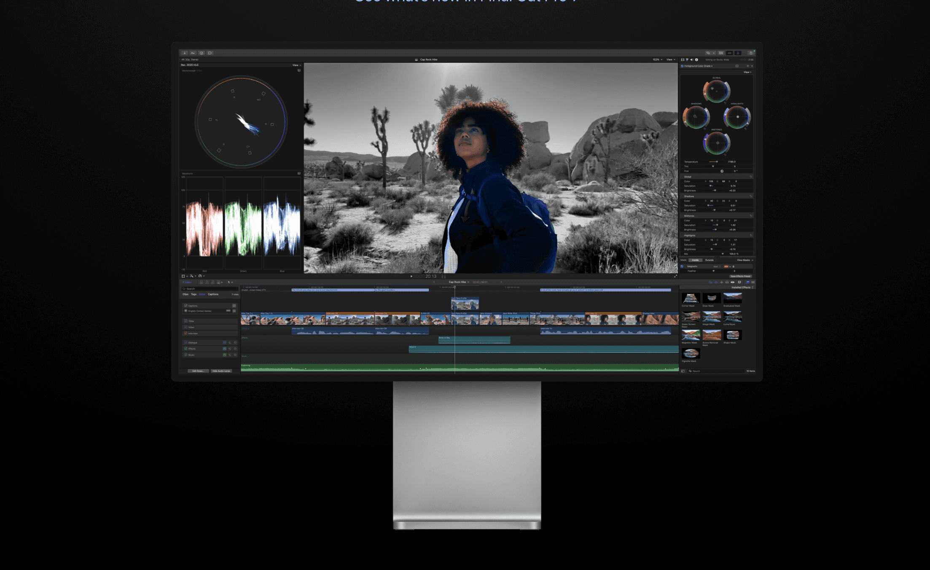Open the Color Inspector tab icon
The width and height of the screenshot is (930, 570).
[x=687, y=60]
